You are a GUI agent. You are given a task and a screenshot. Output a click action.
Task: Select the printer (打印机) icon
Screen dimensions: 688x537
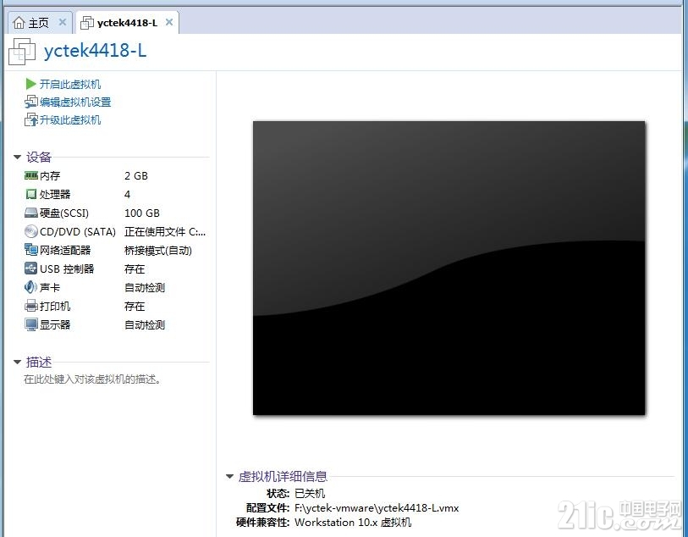(30, 306)
